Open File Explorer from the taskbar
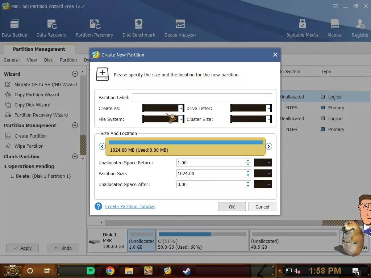 (129, 271)
